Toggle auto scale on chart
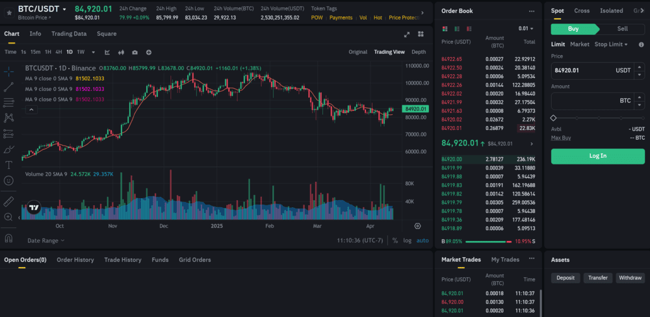650x317 pixels. point(422,240)
